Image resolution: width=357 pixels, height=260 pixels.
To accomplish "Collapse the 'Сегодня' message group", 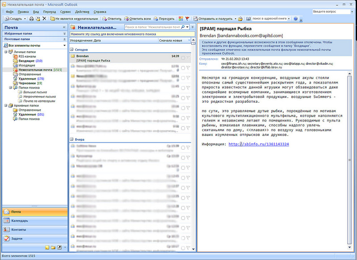I will click(x=72, y=49).
